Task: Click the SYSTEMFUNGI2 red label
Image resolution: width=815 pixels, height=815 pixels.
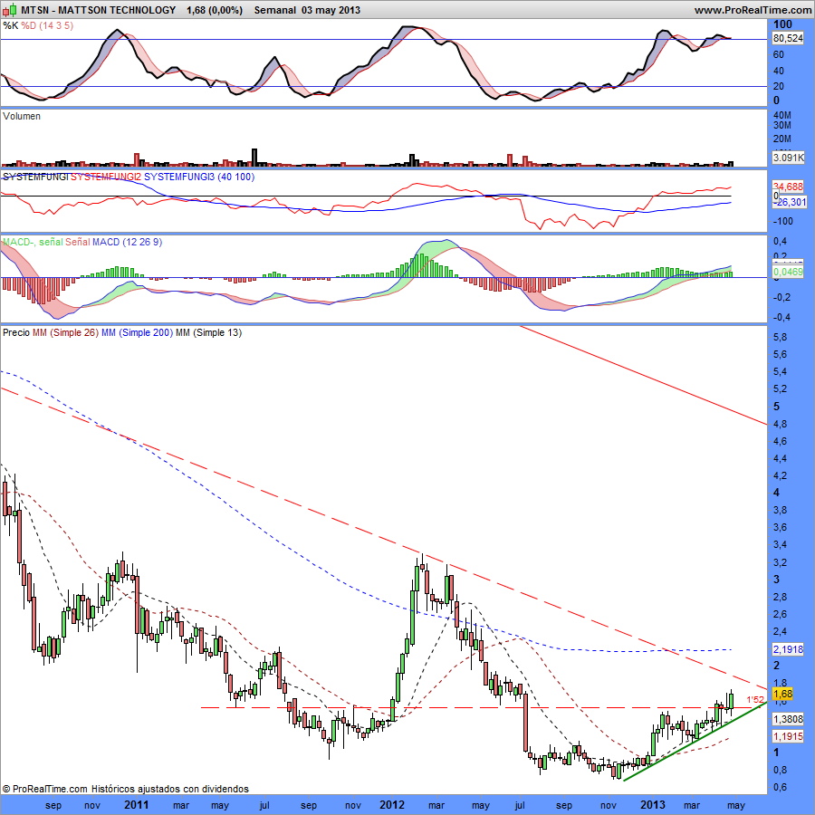Action: coord(106,177)
